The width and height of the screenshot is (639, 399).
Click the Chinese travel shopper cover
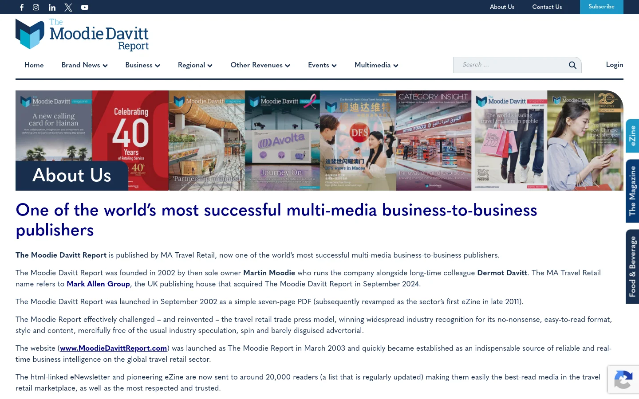click(x=585, y=141)
